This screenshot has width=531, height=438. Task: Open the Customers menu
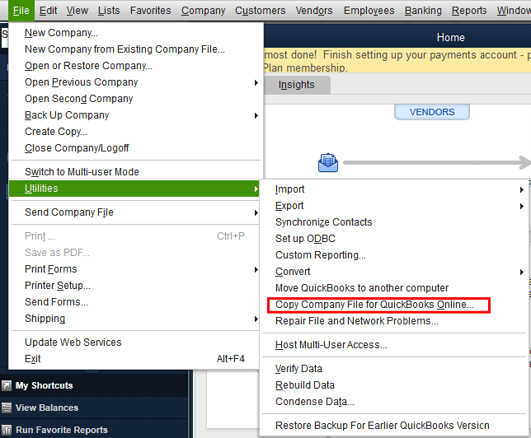(x=260, y=11)
